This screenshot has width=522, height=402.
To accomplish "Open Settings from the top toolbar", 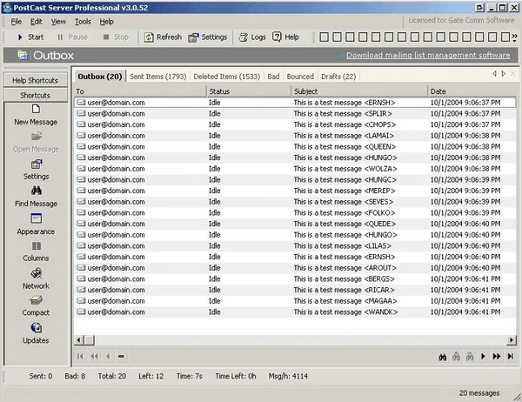I will [208, 37].
